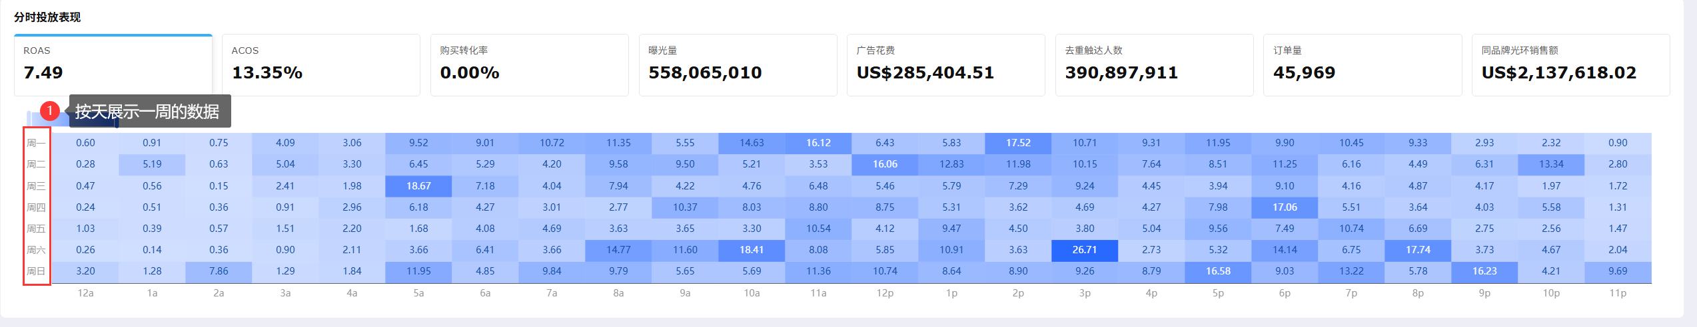
Task: Click the 14.63 cell for 周一 at 10a
Action: coord(752,143)
